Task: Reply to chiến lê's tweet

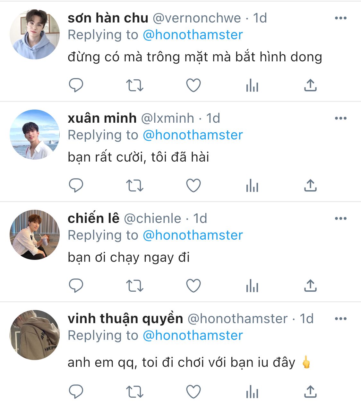Action: click(76, 286)
